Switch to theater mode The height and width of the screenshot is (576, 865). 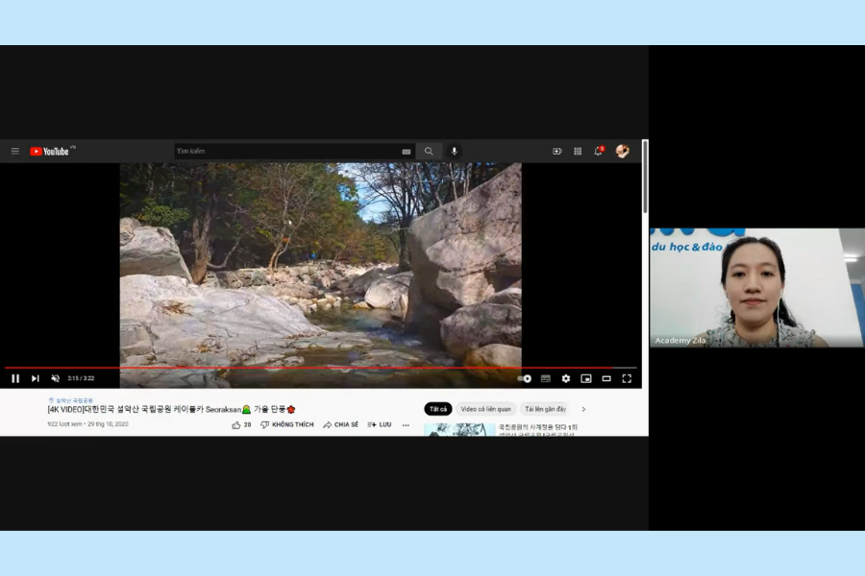[x=606, y=378]
